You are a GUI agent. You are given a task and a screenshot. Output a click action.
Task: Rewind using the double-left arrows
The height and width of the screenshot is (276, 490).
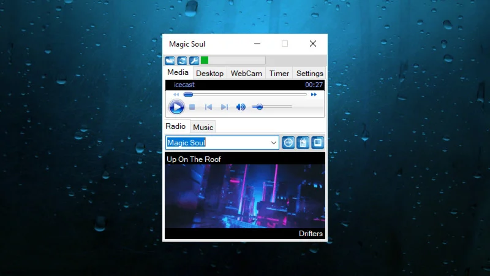[176, 94]
